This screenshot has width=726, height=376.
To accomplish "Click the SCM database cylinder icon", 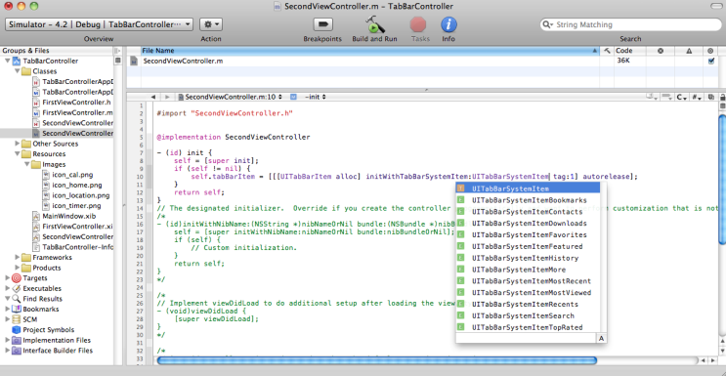I will coord(17,319).
